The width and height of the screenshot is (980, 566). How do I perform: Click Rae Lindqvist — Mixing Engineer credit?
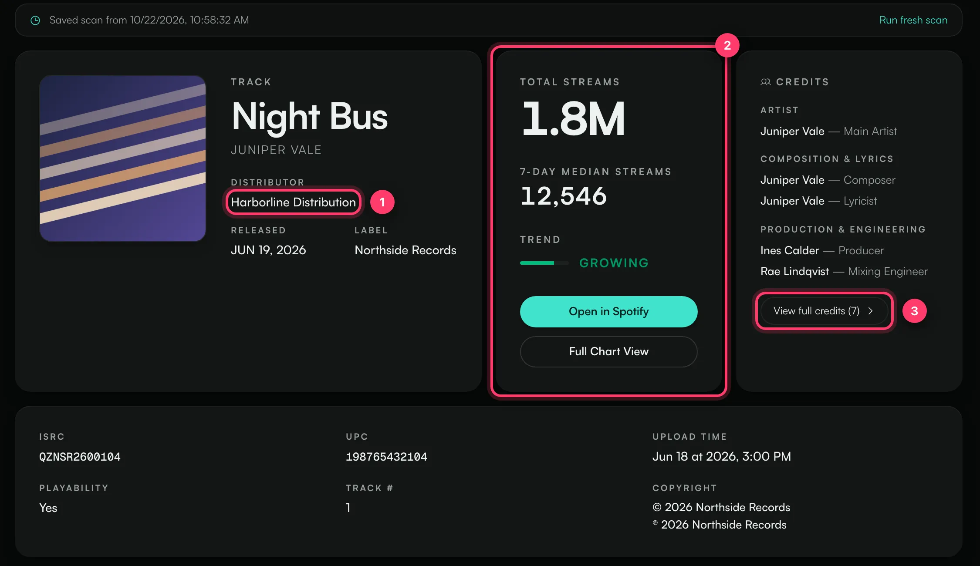[844, 271]
